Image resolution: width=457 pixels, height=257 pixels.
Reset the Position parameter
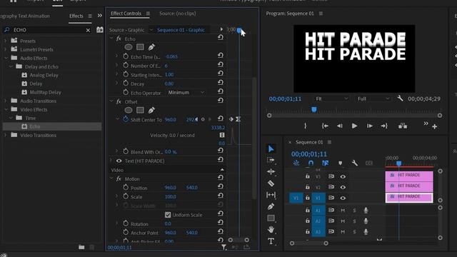point(221,186)
